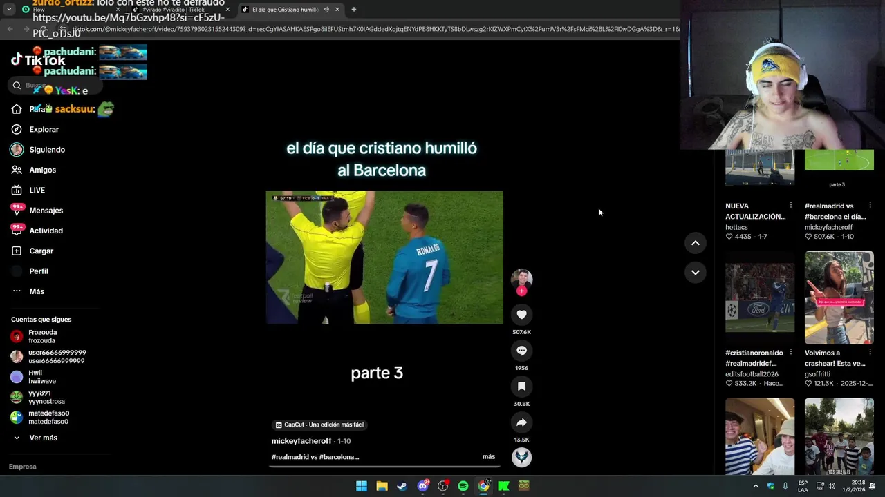Open the spinning music disc sound

click(x=521, y=457)
